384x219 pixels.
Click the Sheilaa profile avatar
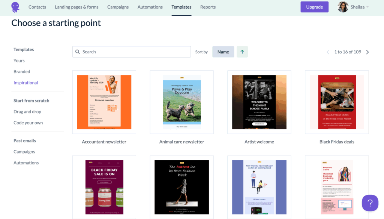343,7
